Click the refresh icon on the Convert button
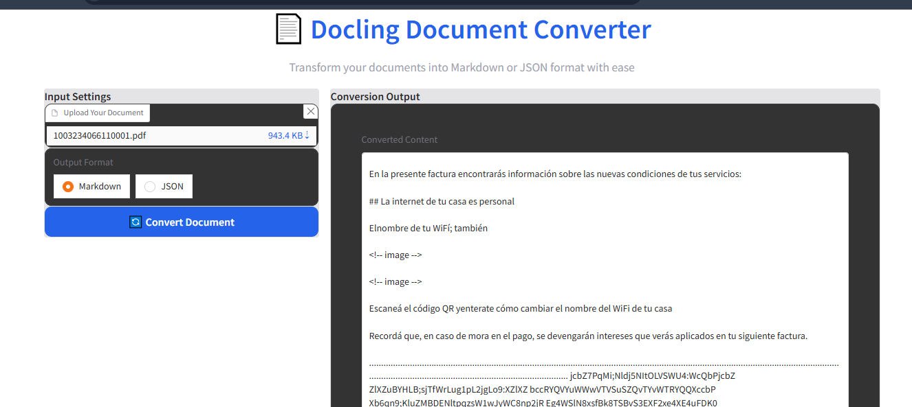912x407 pixels. (x=135, y=222)
